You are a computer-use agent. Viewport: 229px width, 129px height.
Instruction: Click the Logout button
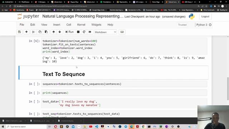(205, 16)
